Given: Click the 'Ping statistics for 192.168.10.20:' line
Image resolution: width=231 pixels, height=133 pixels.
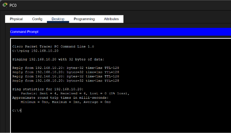Looking at the screenshot, I should coord(48,89).
